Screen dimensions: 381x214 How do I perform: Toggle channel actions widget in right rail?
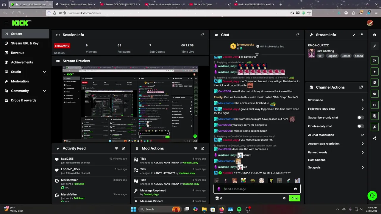pyautogui.click(x=374, y=116)
